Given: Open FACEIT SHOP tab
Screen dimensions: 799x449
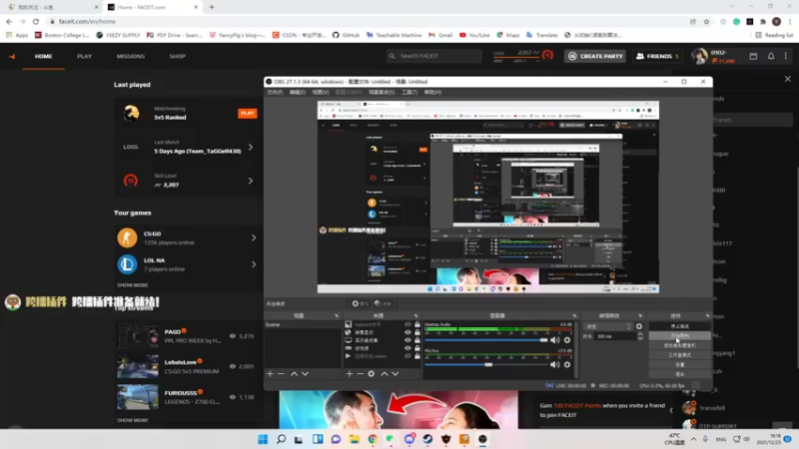Looking at the screenshot, I should pos(178,56).
